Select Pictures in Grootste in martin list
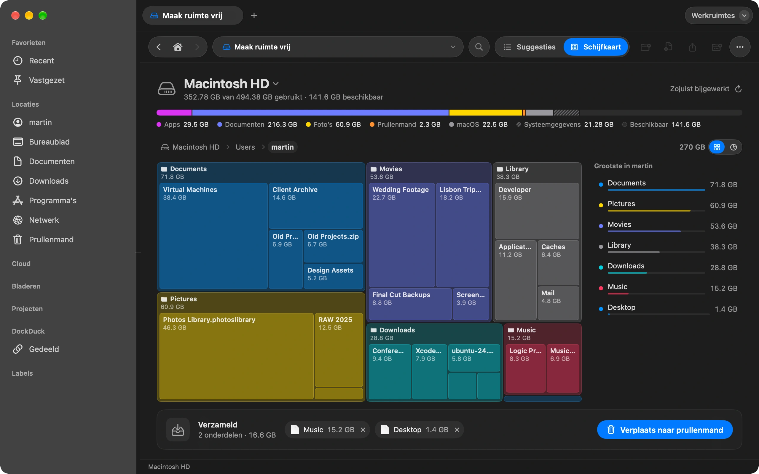This screenshot has height=474, width=759. pos(668,205)
